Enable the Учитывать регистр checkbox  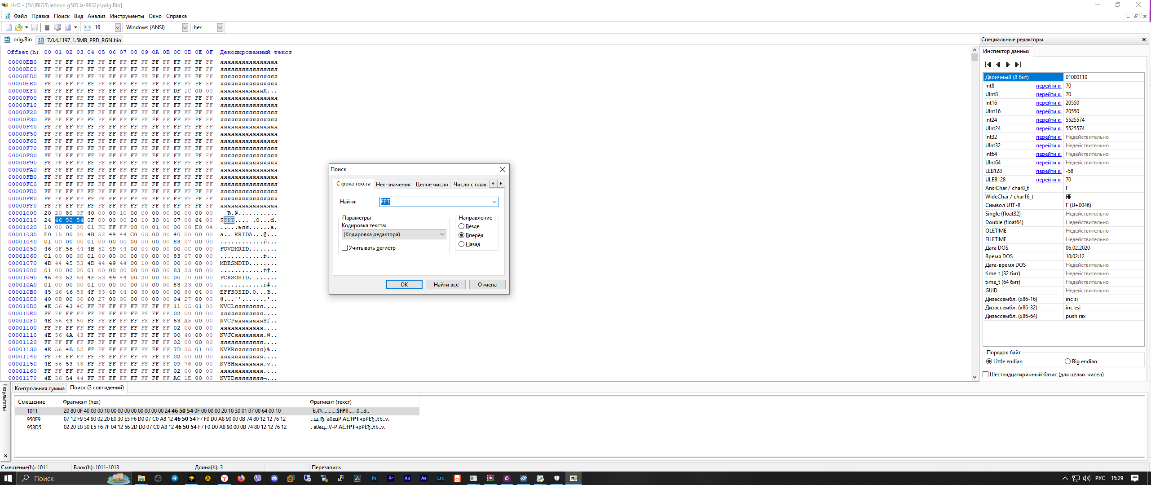tap(345, 248)
